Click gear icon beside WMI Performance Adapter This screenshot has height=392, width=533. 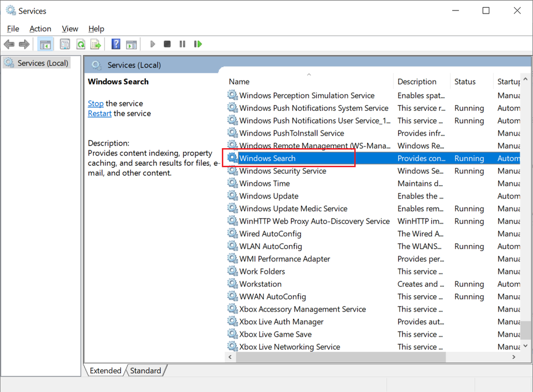click(233, 258)
